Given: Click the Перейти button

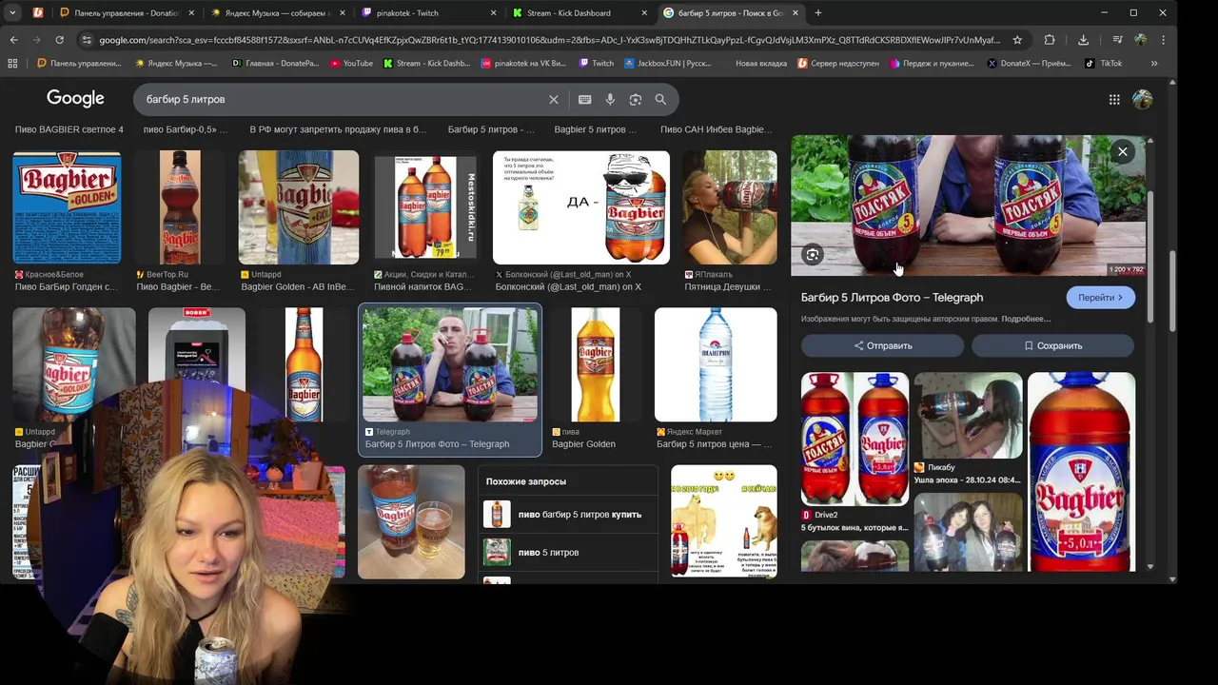Looking at the screenshot, I should click(1101, 298).
